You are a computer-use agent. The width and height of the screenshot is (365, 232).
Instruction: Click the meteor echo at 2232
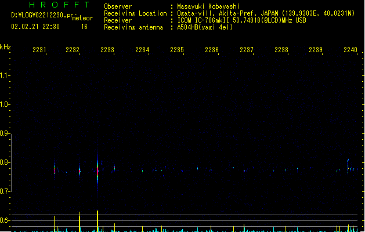pyautogui.click(x=79, y=171)
